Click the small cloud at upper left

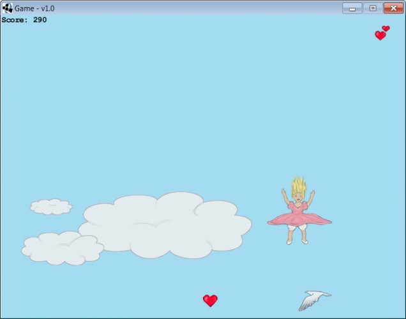[51, 207]
